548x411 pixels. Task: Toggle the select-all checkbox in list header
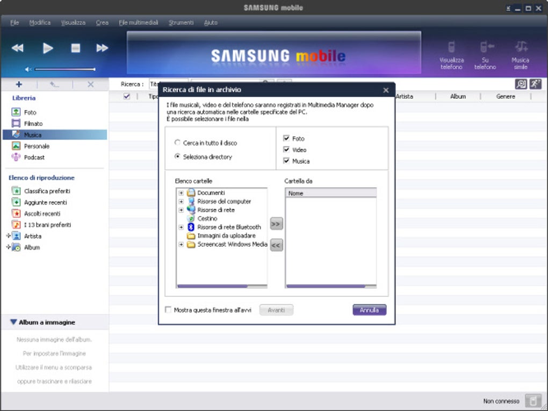pyautogui.click(x=127, y=96)
